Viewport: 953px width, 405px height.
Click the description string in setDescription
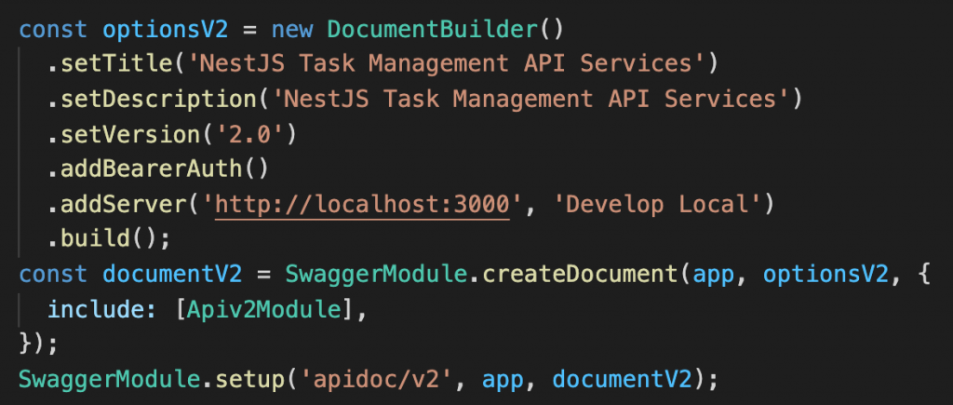[x=530, y=99]
